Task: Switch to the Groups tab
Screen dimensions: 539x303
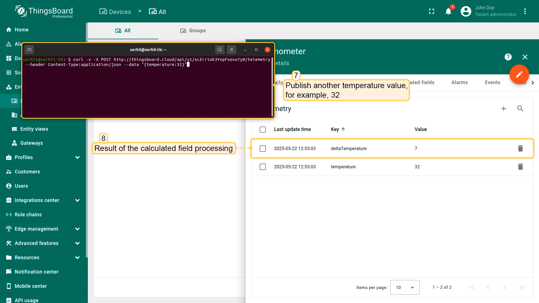Action: 193,31
